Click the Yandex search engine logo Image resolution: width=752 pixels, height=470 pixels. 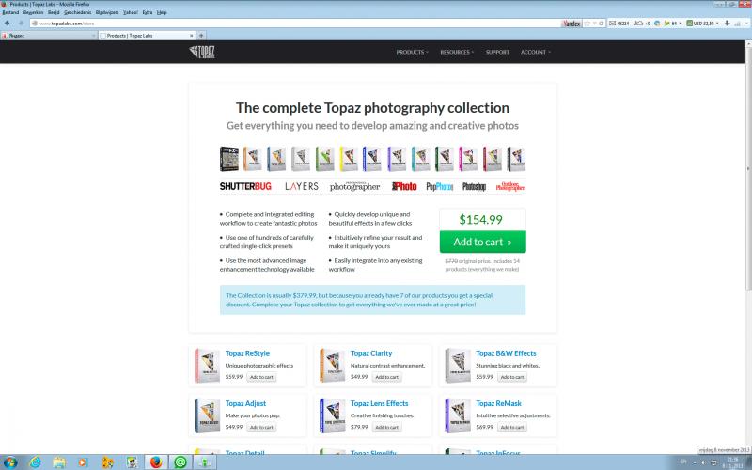(x=571, y=23)
